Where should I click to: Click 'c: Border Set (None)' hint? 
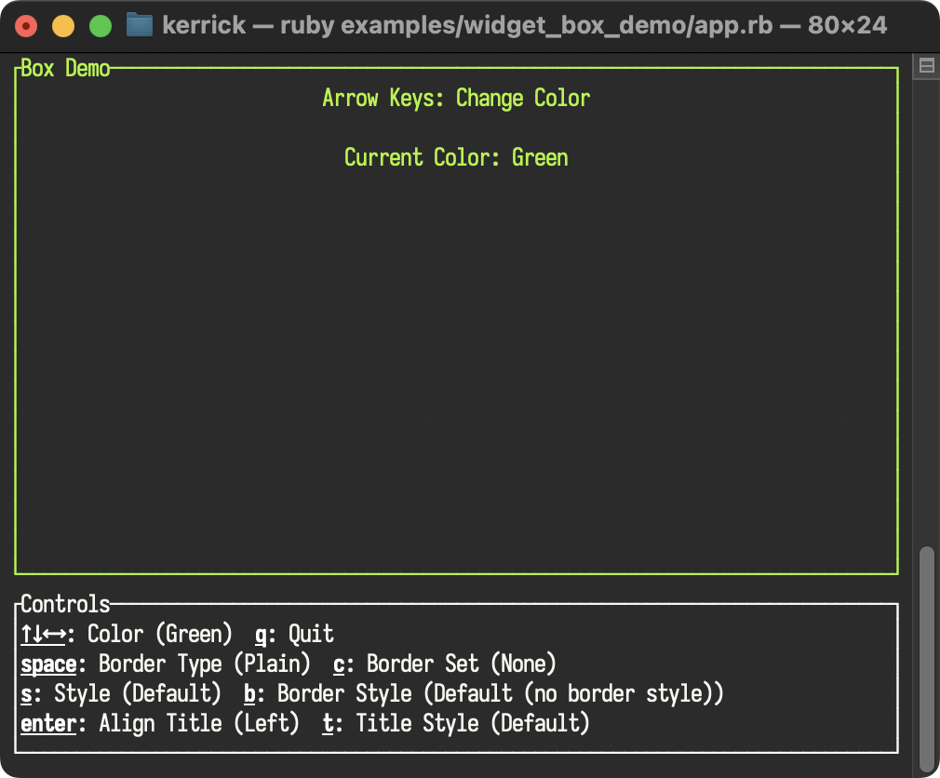coord(445,664)
